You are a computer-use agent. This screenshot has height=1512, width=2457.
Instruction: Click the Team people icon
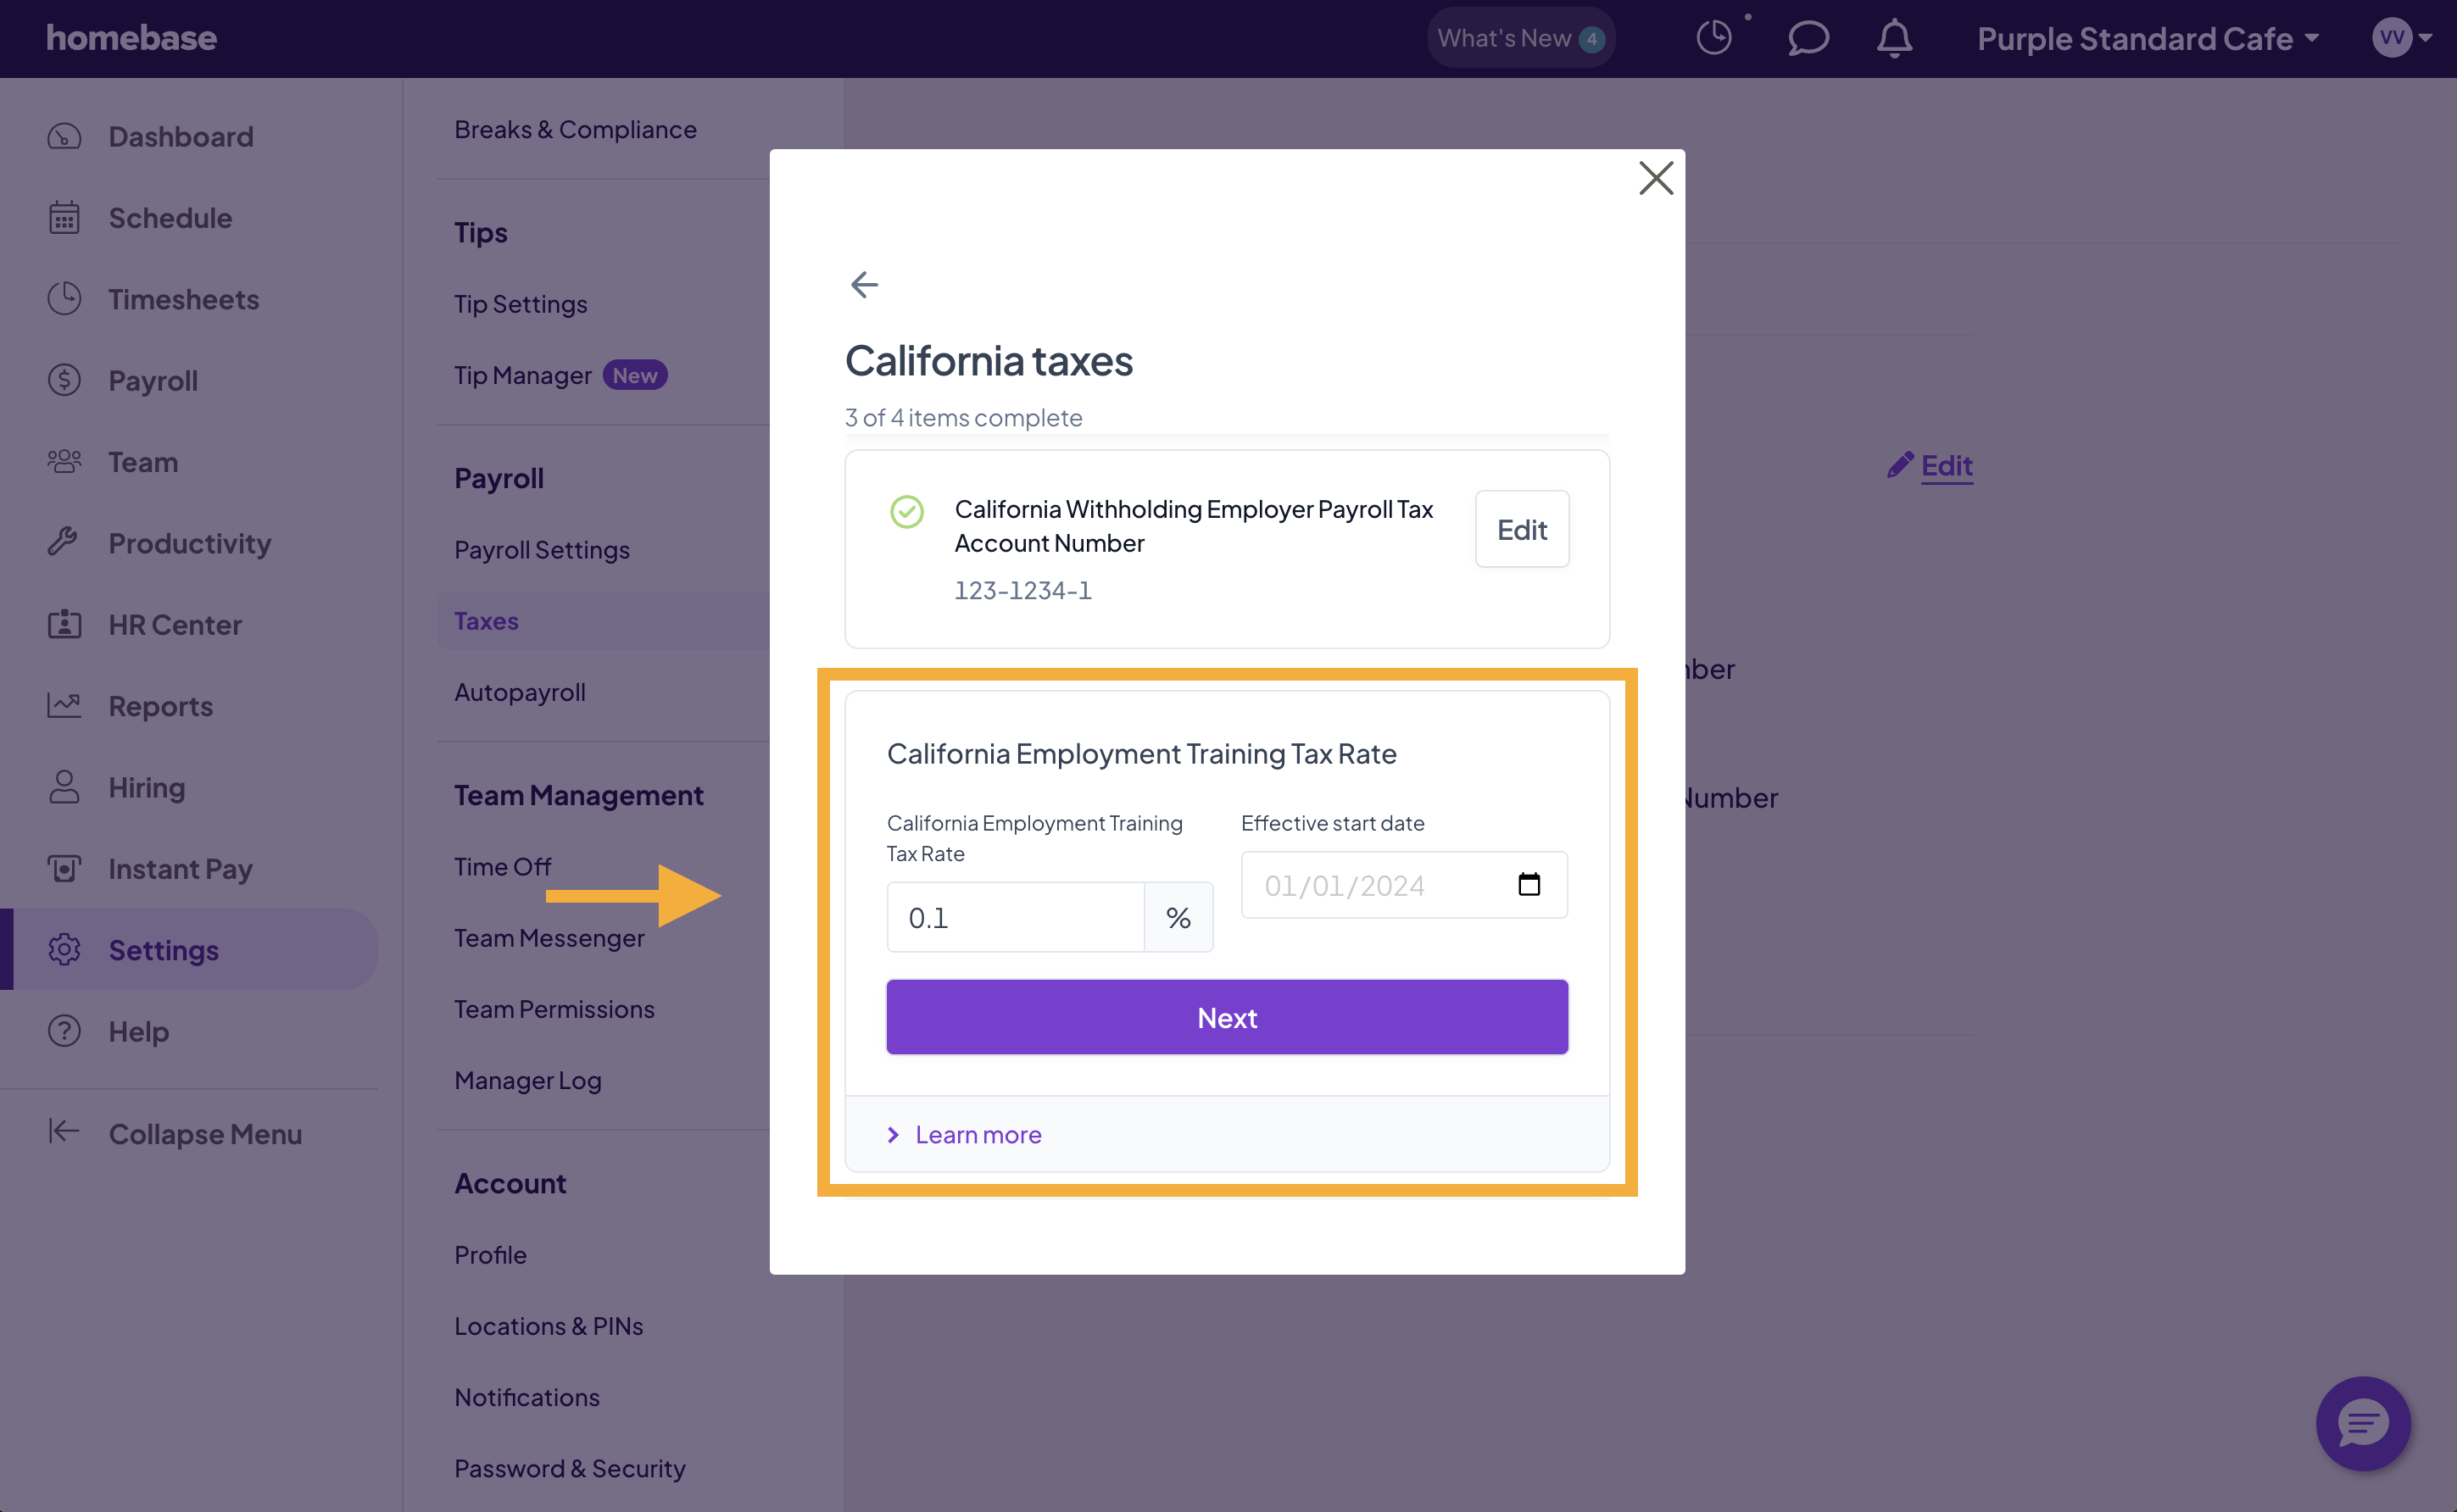point(64,461)
